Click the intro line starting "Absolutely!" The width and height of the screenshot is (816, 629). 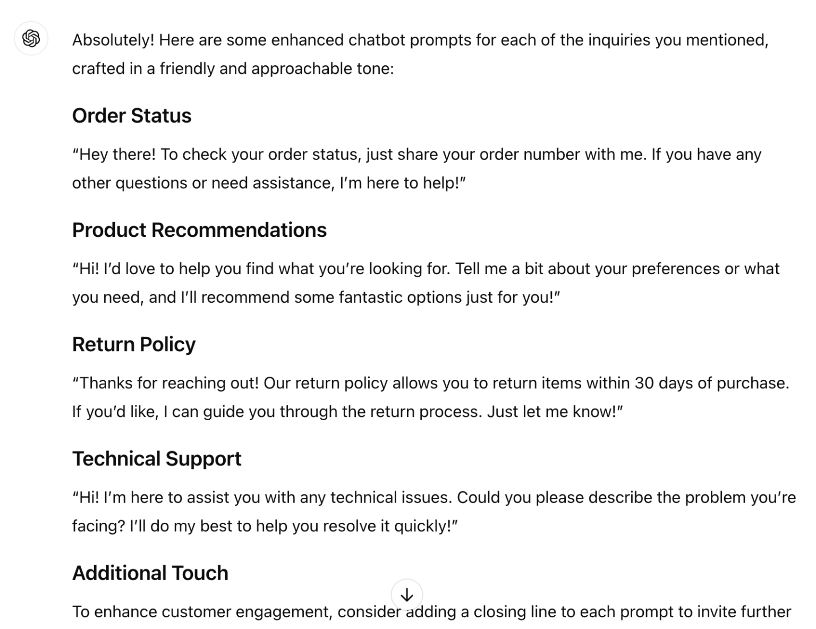tap(420, 40)
